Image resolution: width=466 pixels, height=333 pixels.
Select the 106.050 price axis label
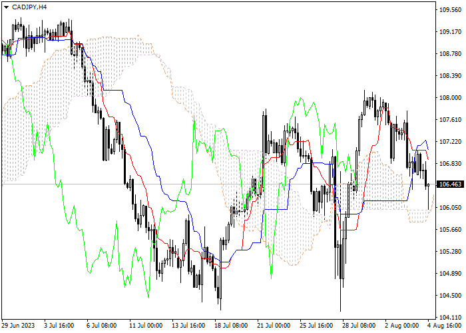tap(450, 208)
